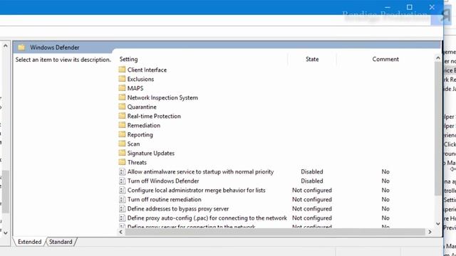
Task: Click the No comment of Turn off Windows Defender
Action: [385, 181]
